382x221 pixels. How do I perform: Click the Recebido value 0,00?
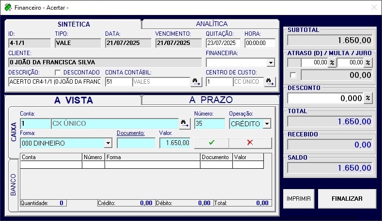pos(330,145)
